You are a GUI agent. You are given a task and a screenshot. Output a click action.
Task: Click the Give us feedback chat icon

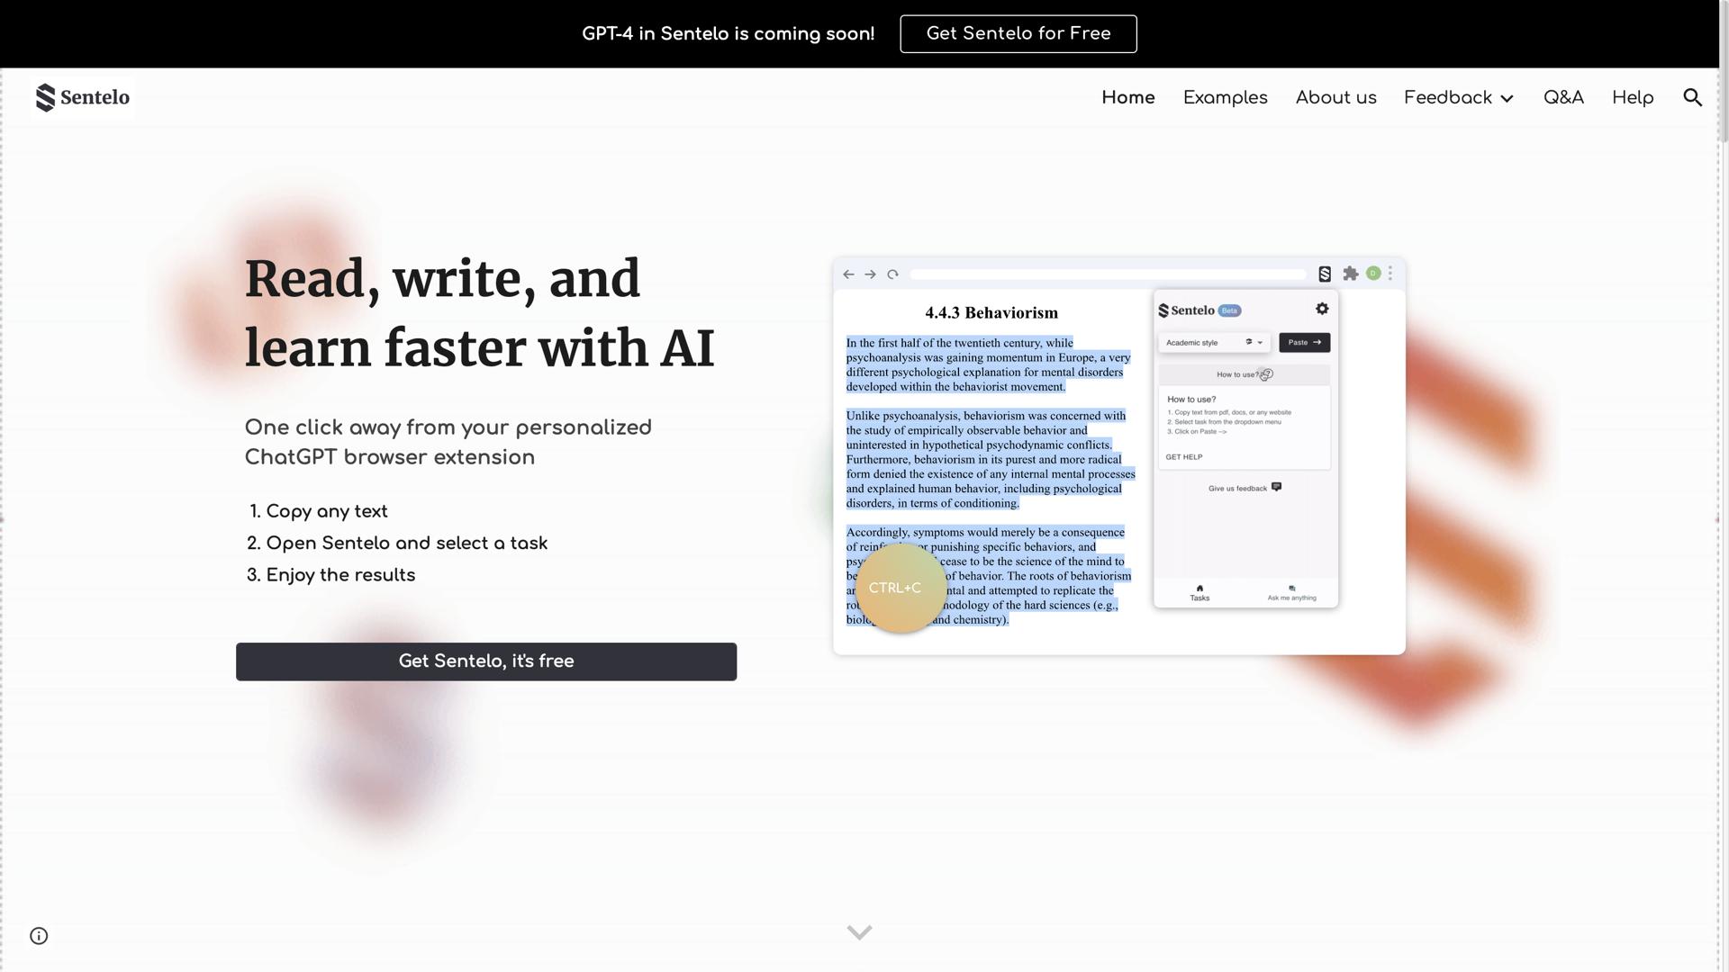tap(1276, 487)
